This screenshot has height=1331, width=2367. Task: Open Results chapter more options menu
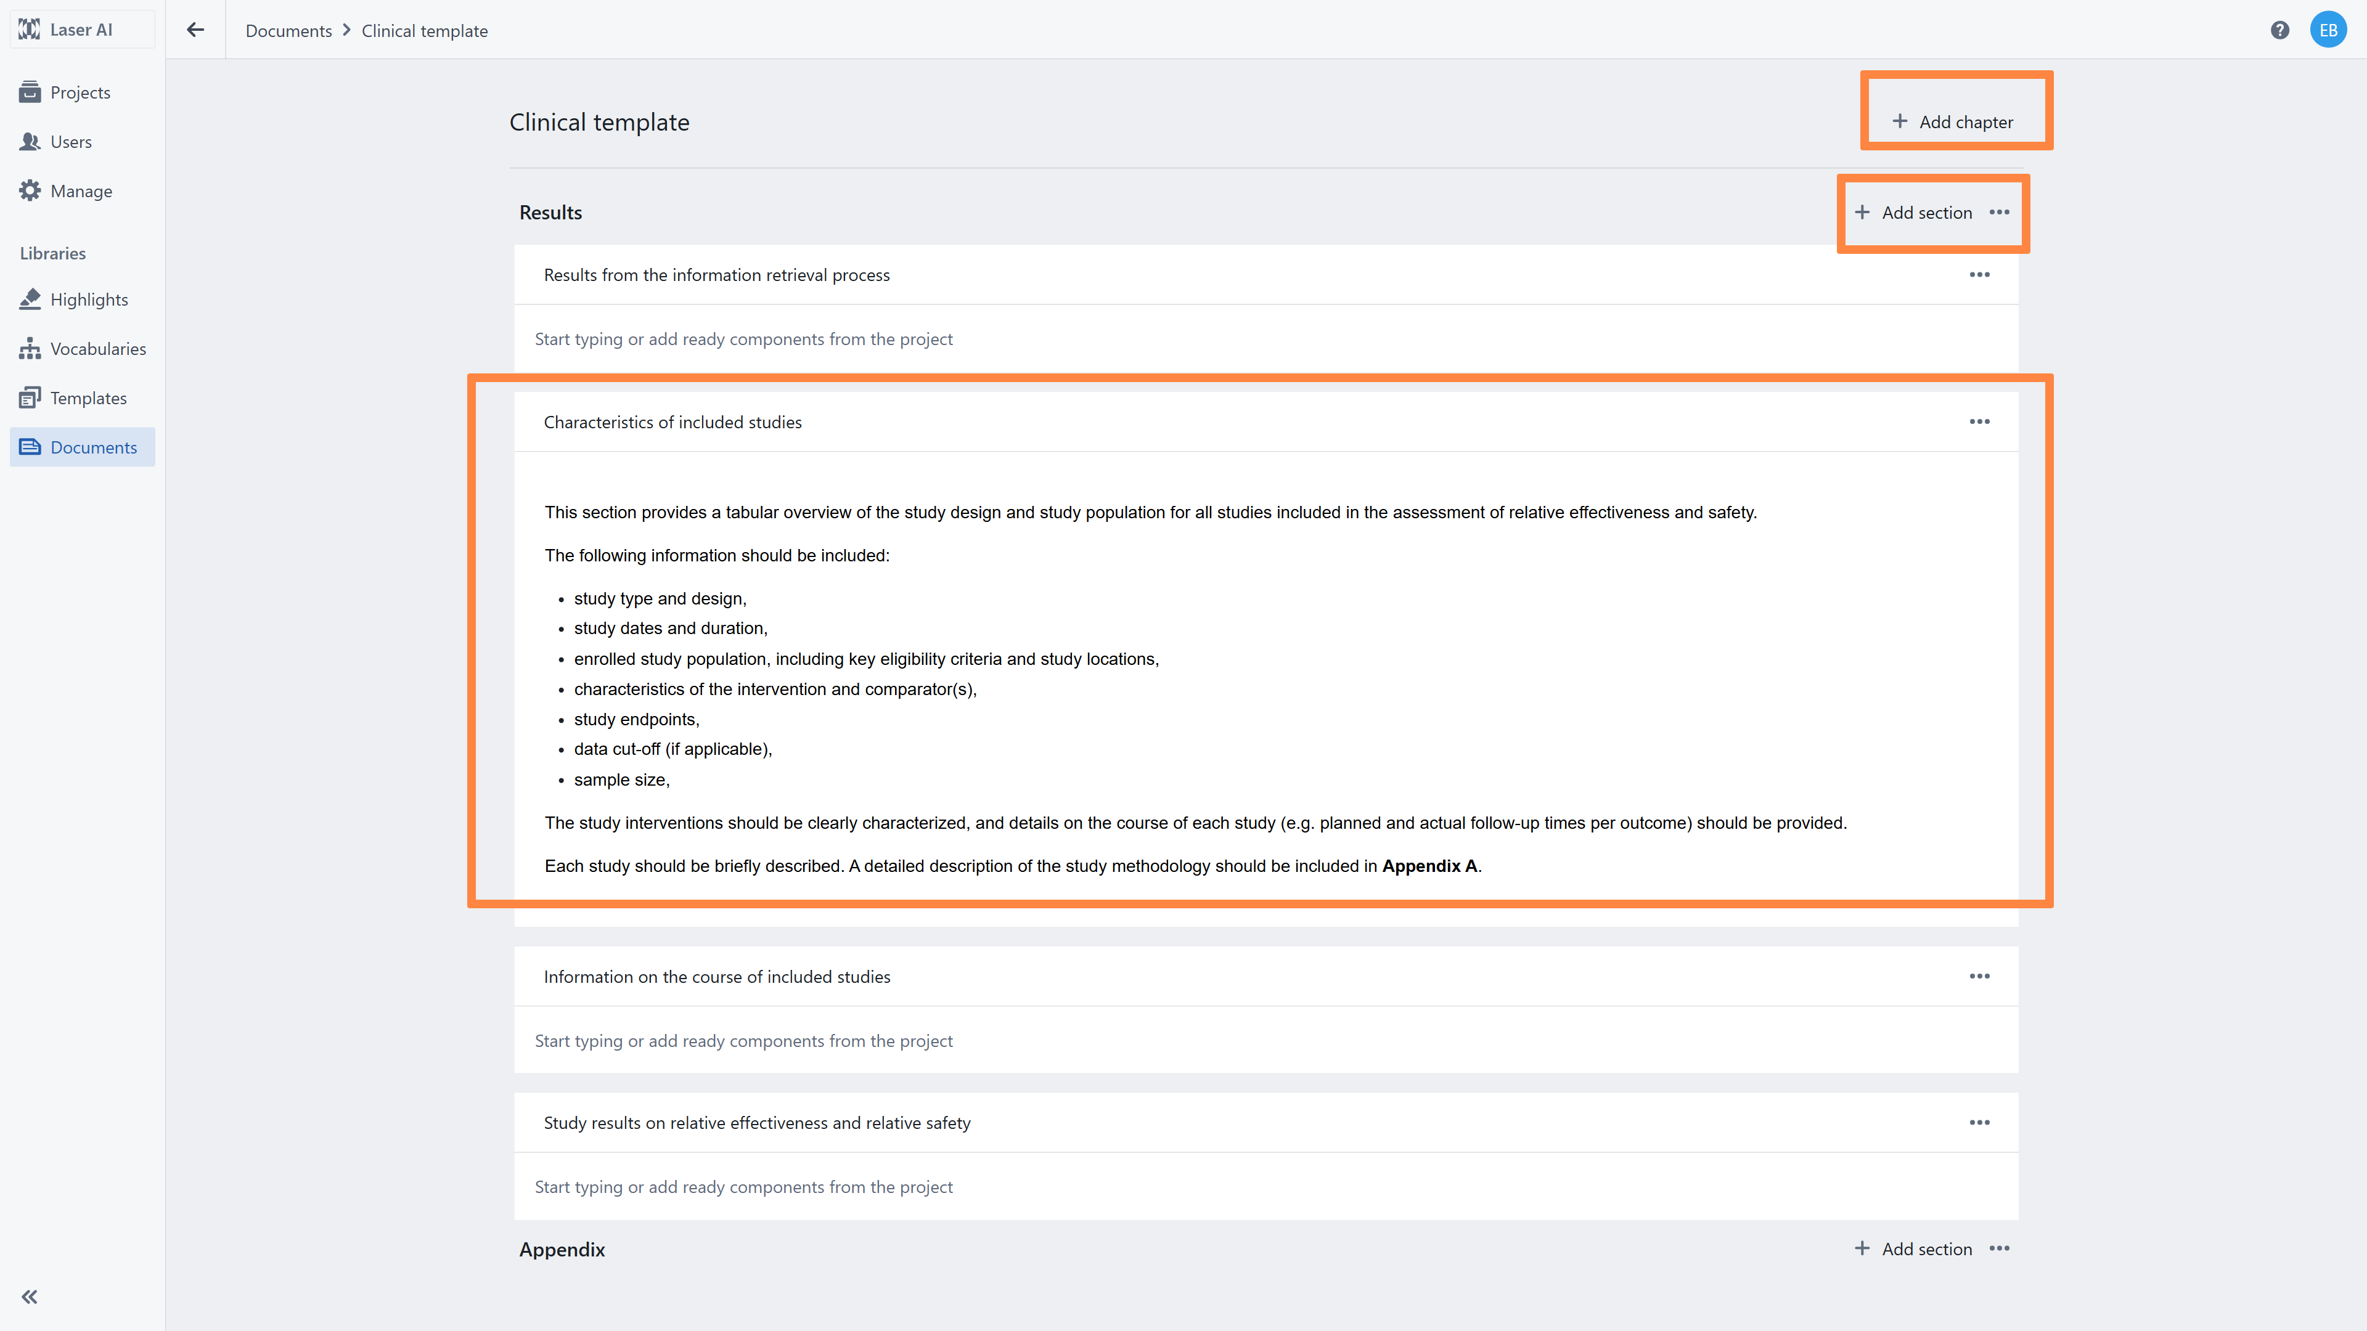[x=2000, y=212]
